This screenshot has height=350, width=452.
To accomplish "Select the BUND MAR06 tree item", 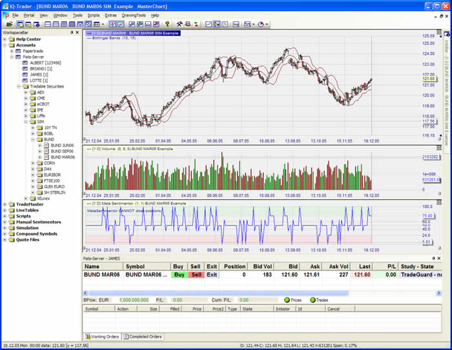I will pos(63,157).
